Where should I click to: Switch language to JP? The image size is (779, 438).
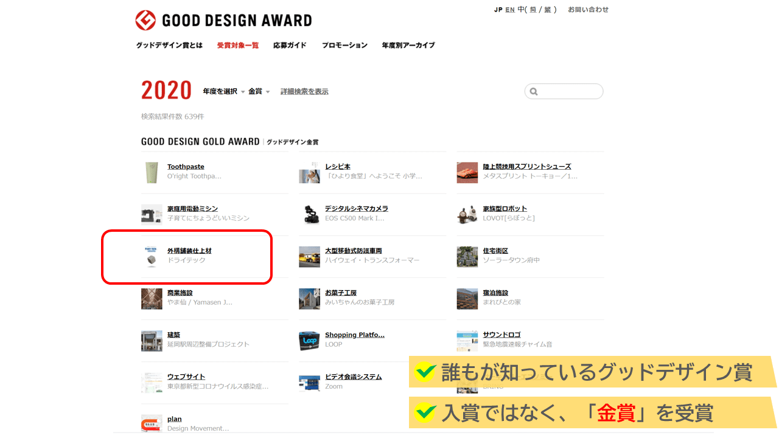[x=498, y=10]
